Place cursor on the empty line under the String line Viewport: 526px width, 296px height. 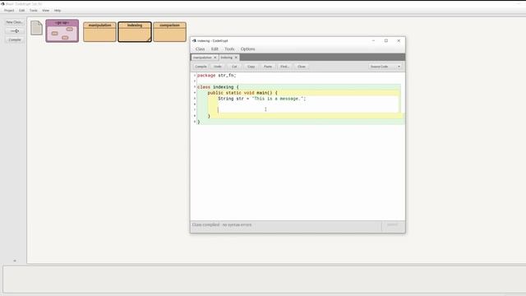click(x=307, y=104)
